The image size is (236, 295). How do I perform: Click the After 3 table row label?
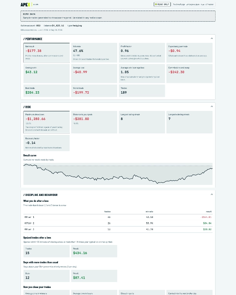[29, 229]
